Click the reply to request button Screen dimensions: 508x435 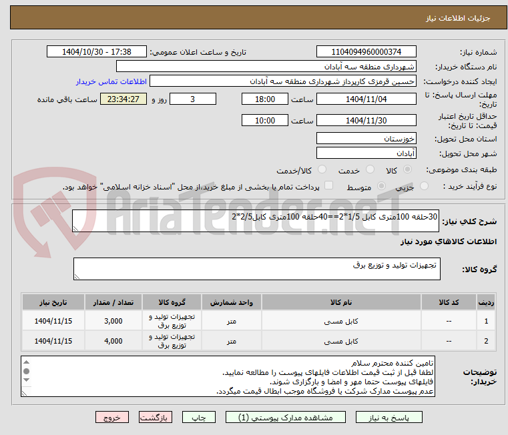click(x=389, y=417)
